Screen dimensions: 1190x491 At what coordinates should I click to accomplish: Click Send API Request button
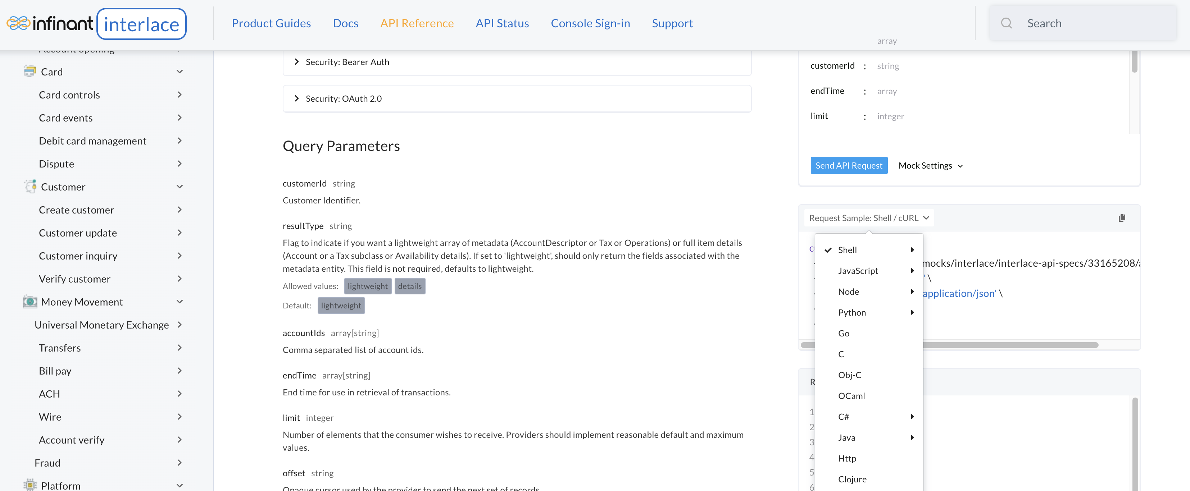(x=849, y=165)
